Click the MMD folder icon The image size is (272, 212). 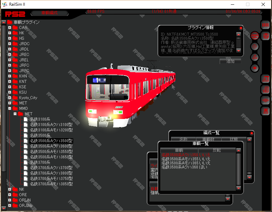pyautogui.click(x=15, y=109)
